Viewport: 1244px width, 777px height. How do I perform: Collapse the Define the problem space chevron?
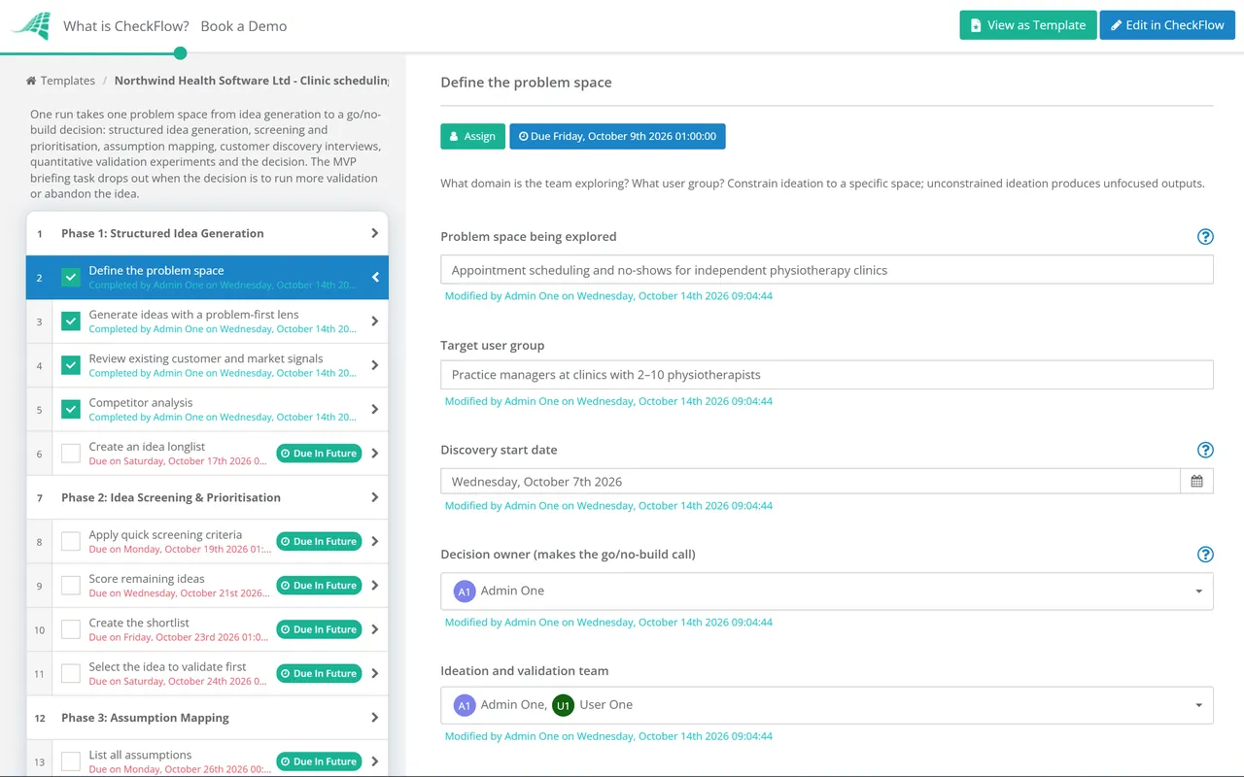point(375,278)
